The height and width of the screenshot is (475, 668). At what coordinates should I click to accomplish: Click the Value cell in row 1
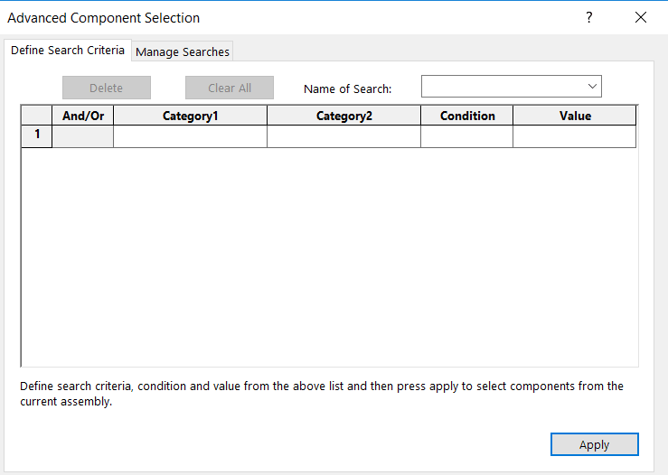click(x=575, y=136)
